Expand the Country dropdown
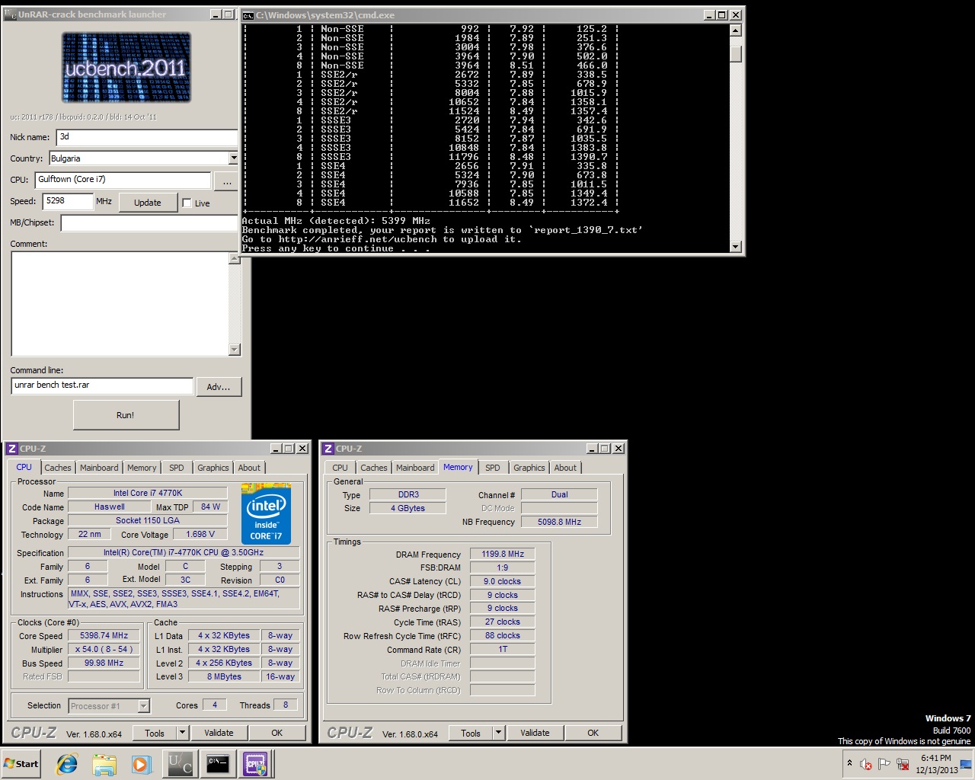 233,158
